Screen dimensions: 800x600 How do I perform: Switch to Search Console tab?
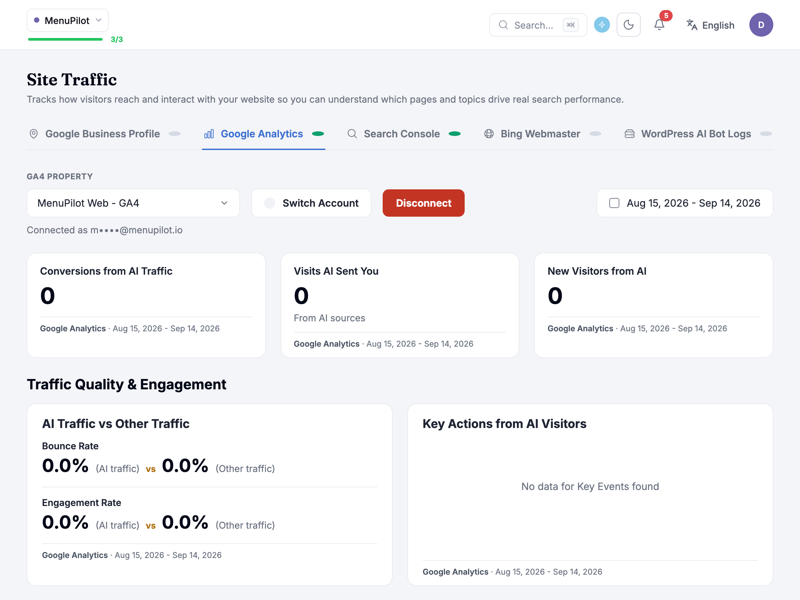click(x=404, y=134)
